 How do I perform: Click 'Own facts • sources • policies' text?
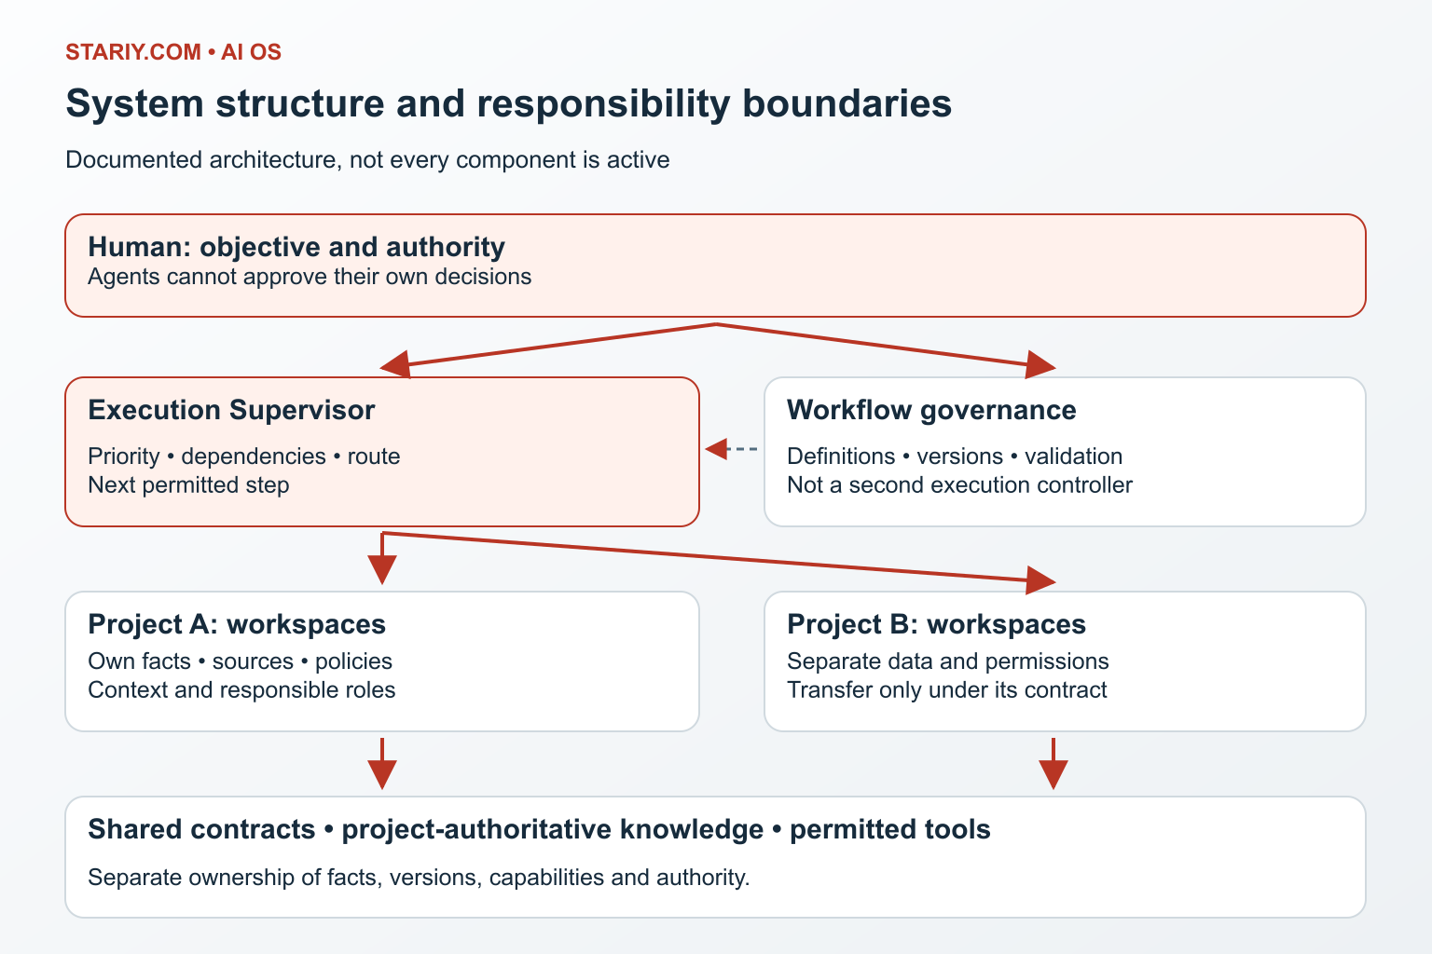click(x=240, y=661)
